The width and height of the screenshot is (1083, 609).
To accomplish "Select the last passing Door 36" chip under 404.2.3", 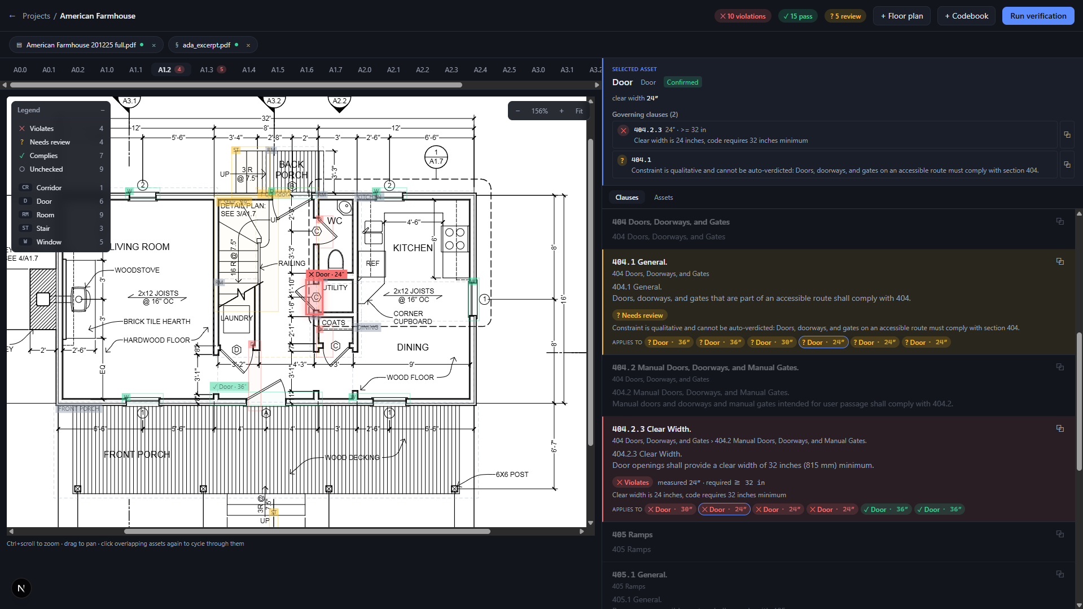I will coord(939,510).
